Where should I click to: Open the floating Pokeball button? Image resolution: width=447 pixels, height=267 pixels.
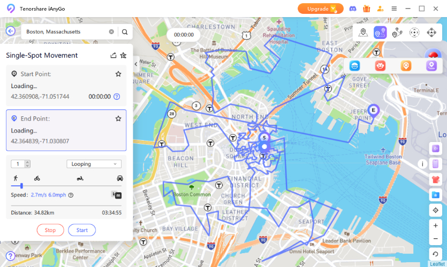pos(433,54)
